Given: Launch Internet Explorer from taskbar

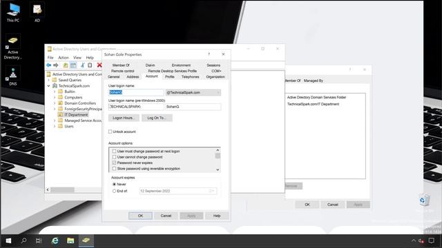Looking at the screenshot, I should (55, 240).
